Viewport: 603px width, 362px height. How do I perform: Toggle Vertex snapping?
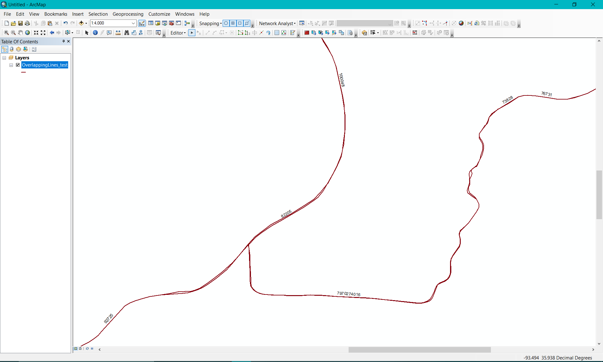pos(240,23)
